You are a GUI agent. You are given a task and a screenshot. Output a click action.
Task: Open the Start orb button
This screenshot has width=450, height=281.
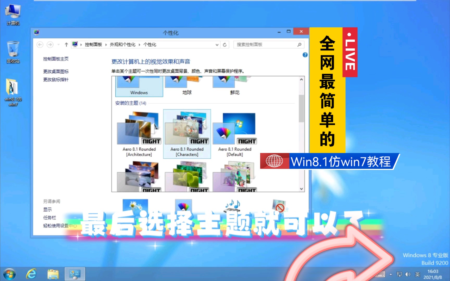(x=9, y=274)
